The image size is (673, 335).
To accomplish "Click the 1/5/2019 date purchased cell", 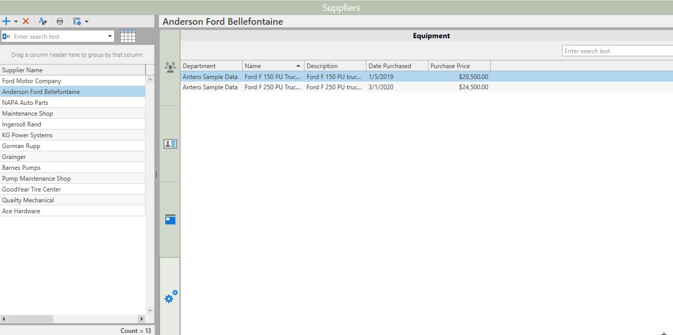I will point(397,76).
